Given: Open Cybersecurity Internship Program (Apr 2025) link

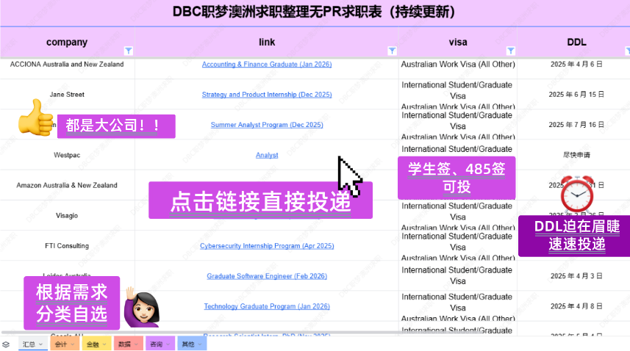Looking at the screenshot, I should 267,246.
